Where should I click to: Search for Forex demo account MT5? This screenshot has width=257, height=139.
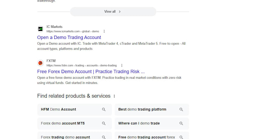[74, 123]
